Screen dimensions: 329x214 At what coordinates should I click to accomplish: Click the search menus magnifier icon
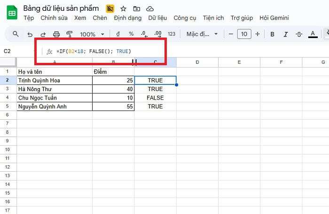click(16, 34)
